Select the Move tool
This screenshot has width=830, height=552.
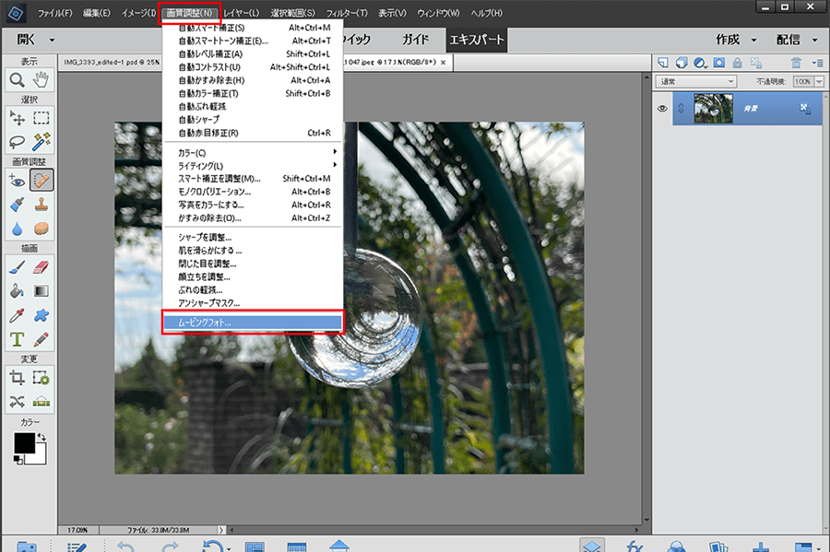[x=17, y=117]
